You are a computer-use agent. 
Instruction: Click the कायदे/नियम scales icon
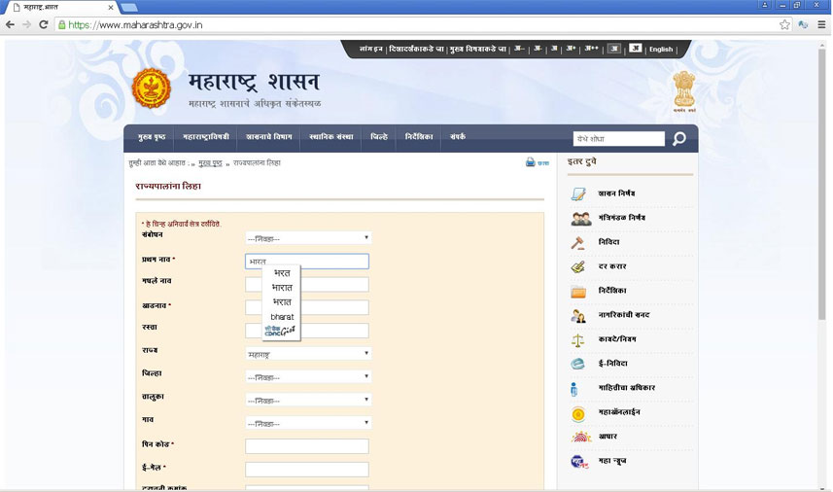578,340
